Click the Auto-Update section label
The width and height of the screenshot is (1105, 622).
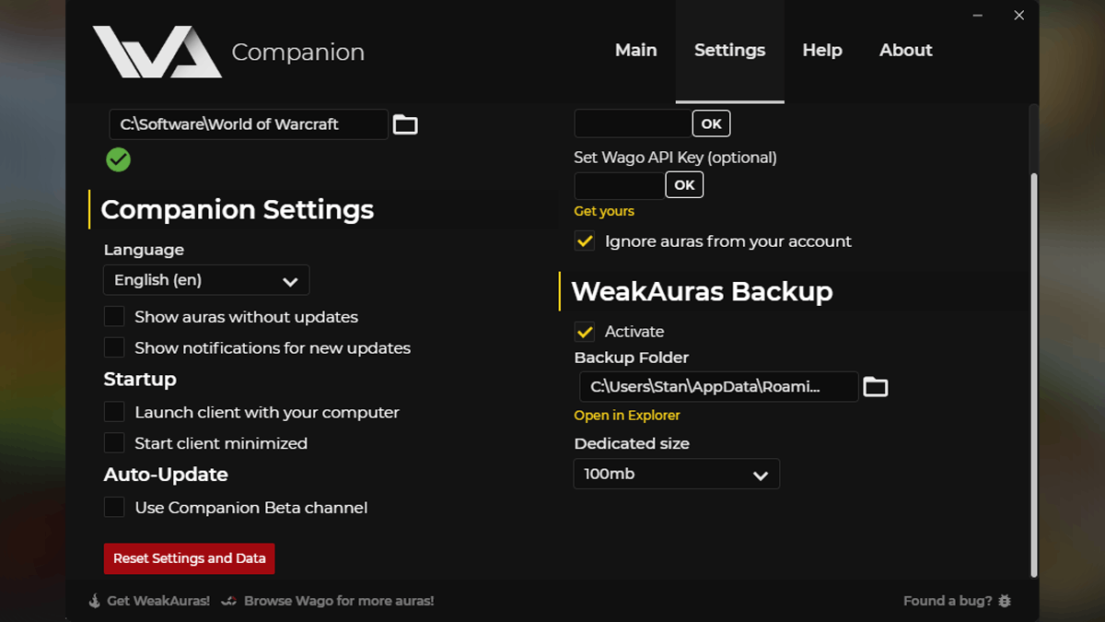coord(166,475)
